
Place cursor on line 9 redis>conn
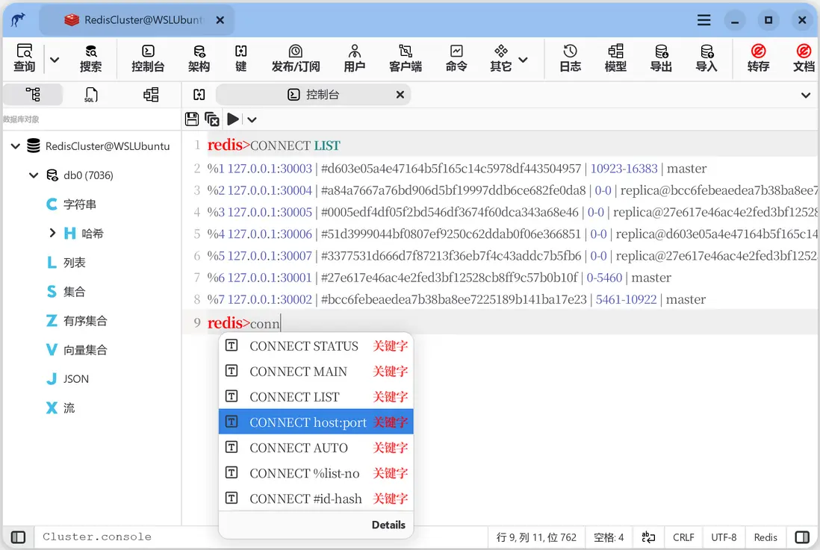243,324
